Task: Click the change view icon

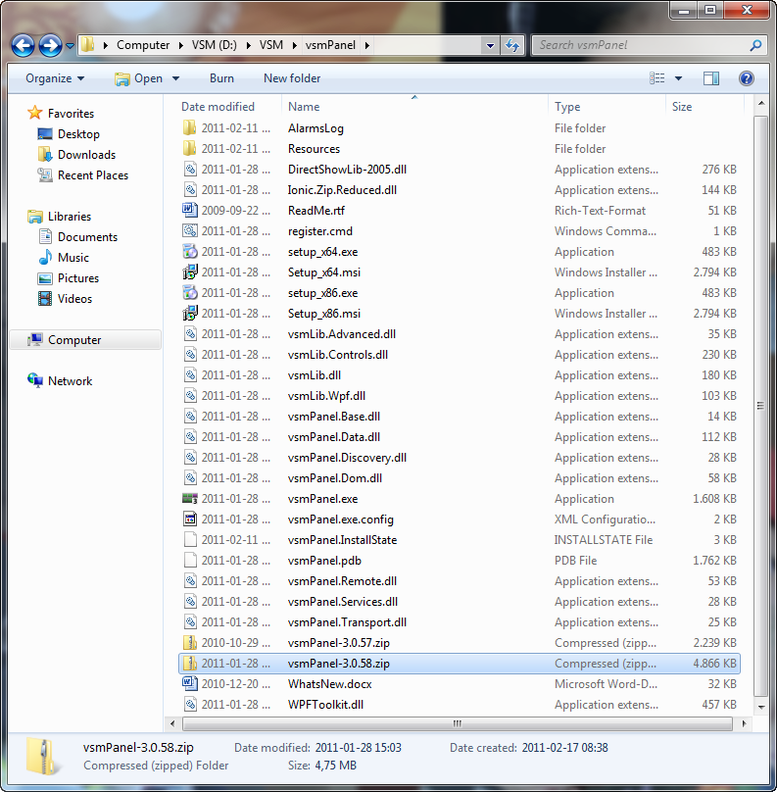Action: coord(657,78)
